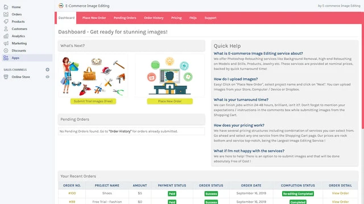364x204 pixels.
Task: Open "How does your pricing work?" help
Action: (x=239, y=125)
